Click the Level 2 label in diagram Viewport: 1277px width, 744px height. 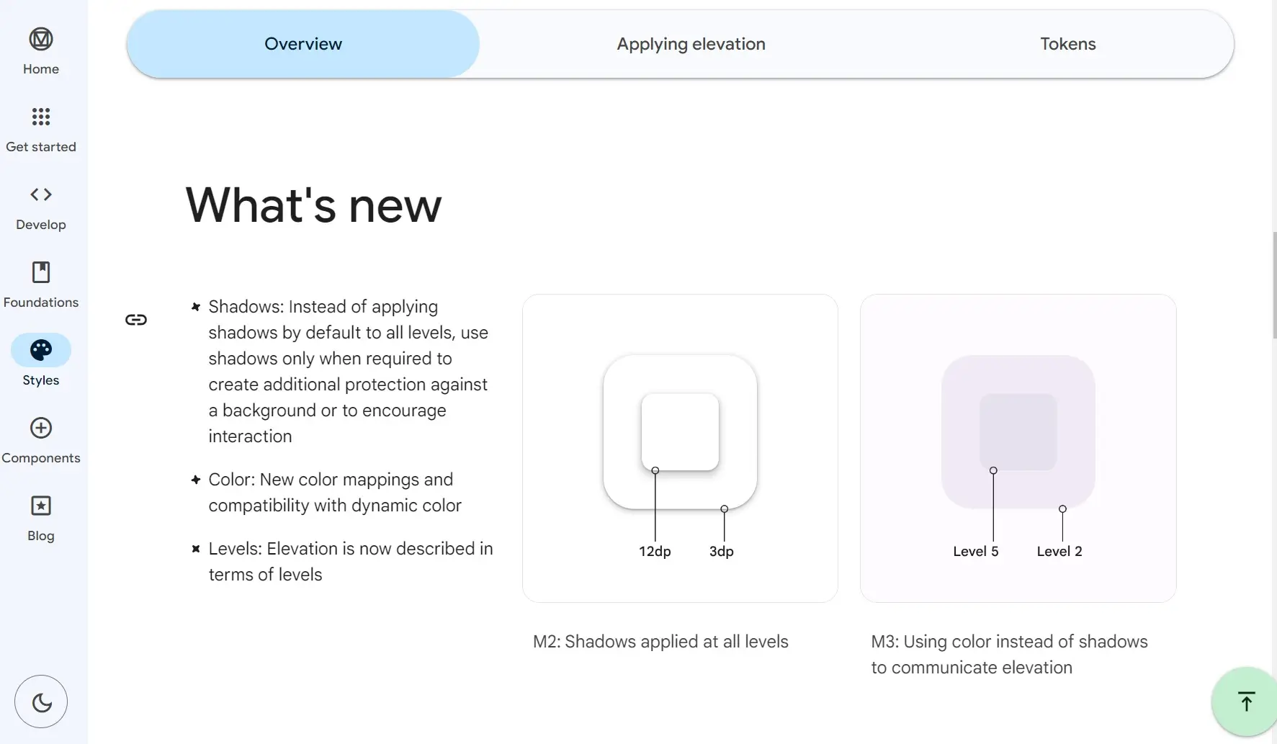[x=1059, y=552]
